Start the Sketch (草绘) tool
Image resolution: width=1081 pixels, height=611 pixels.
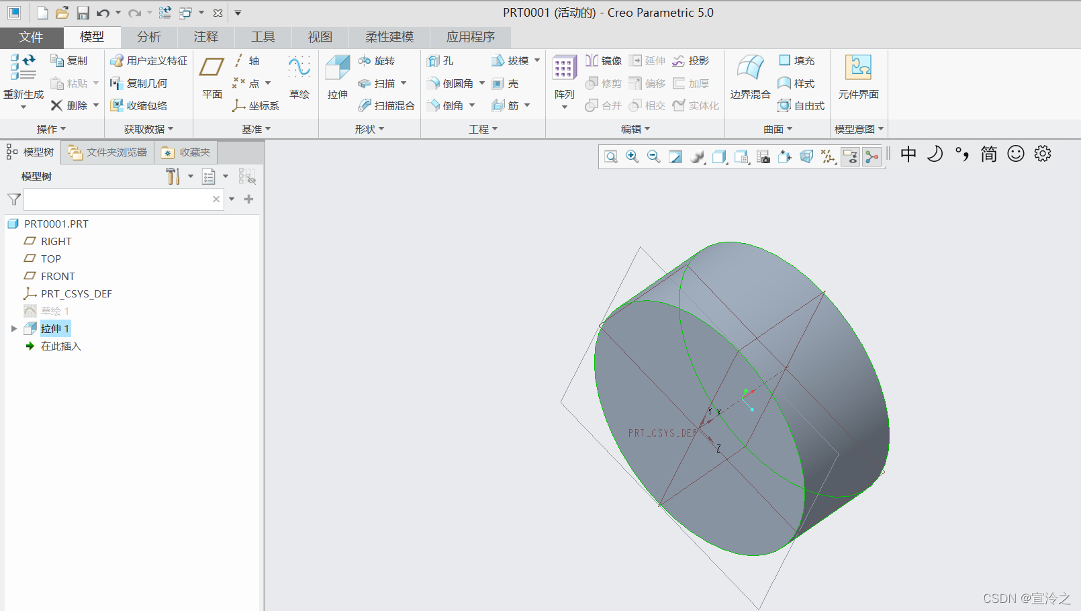pyautogui.click(x=299, y=78)
